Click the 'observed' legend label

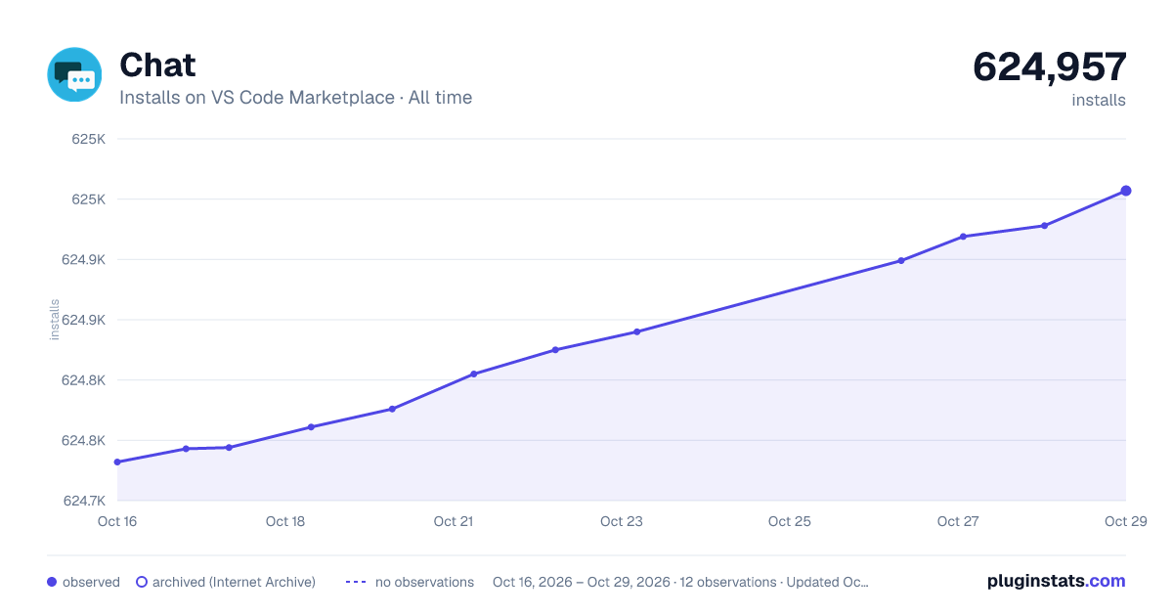tap(91, 582)
